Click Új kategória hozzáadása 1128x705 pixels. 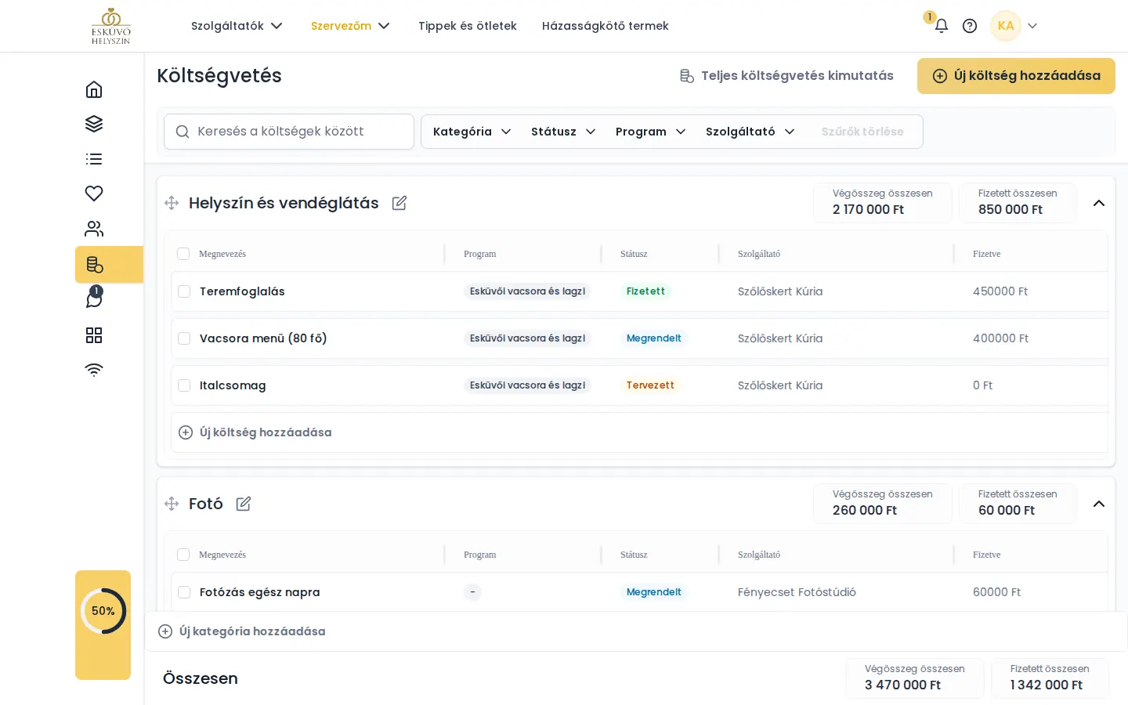pyautogui.click(x=242, y=631)
